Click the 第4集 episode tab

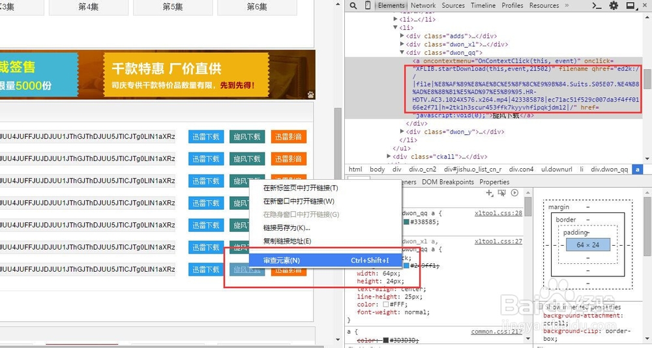[89, 7]
